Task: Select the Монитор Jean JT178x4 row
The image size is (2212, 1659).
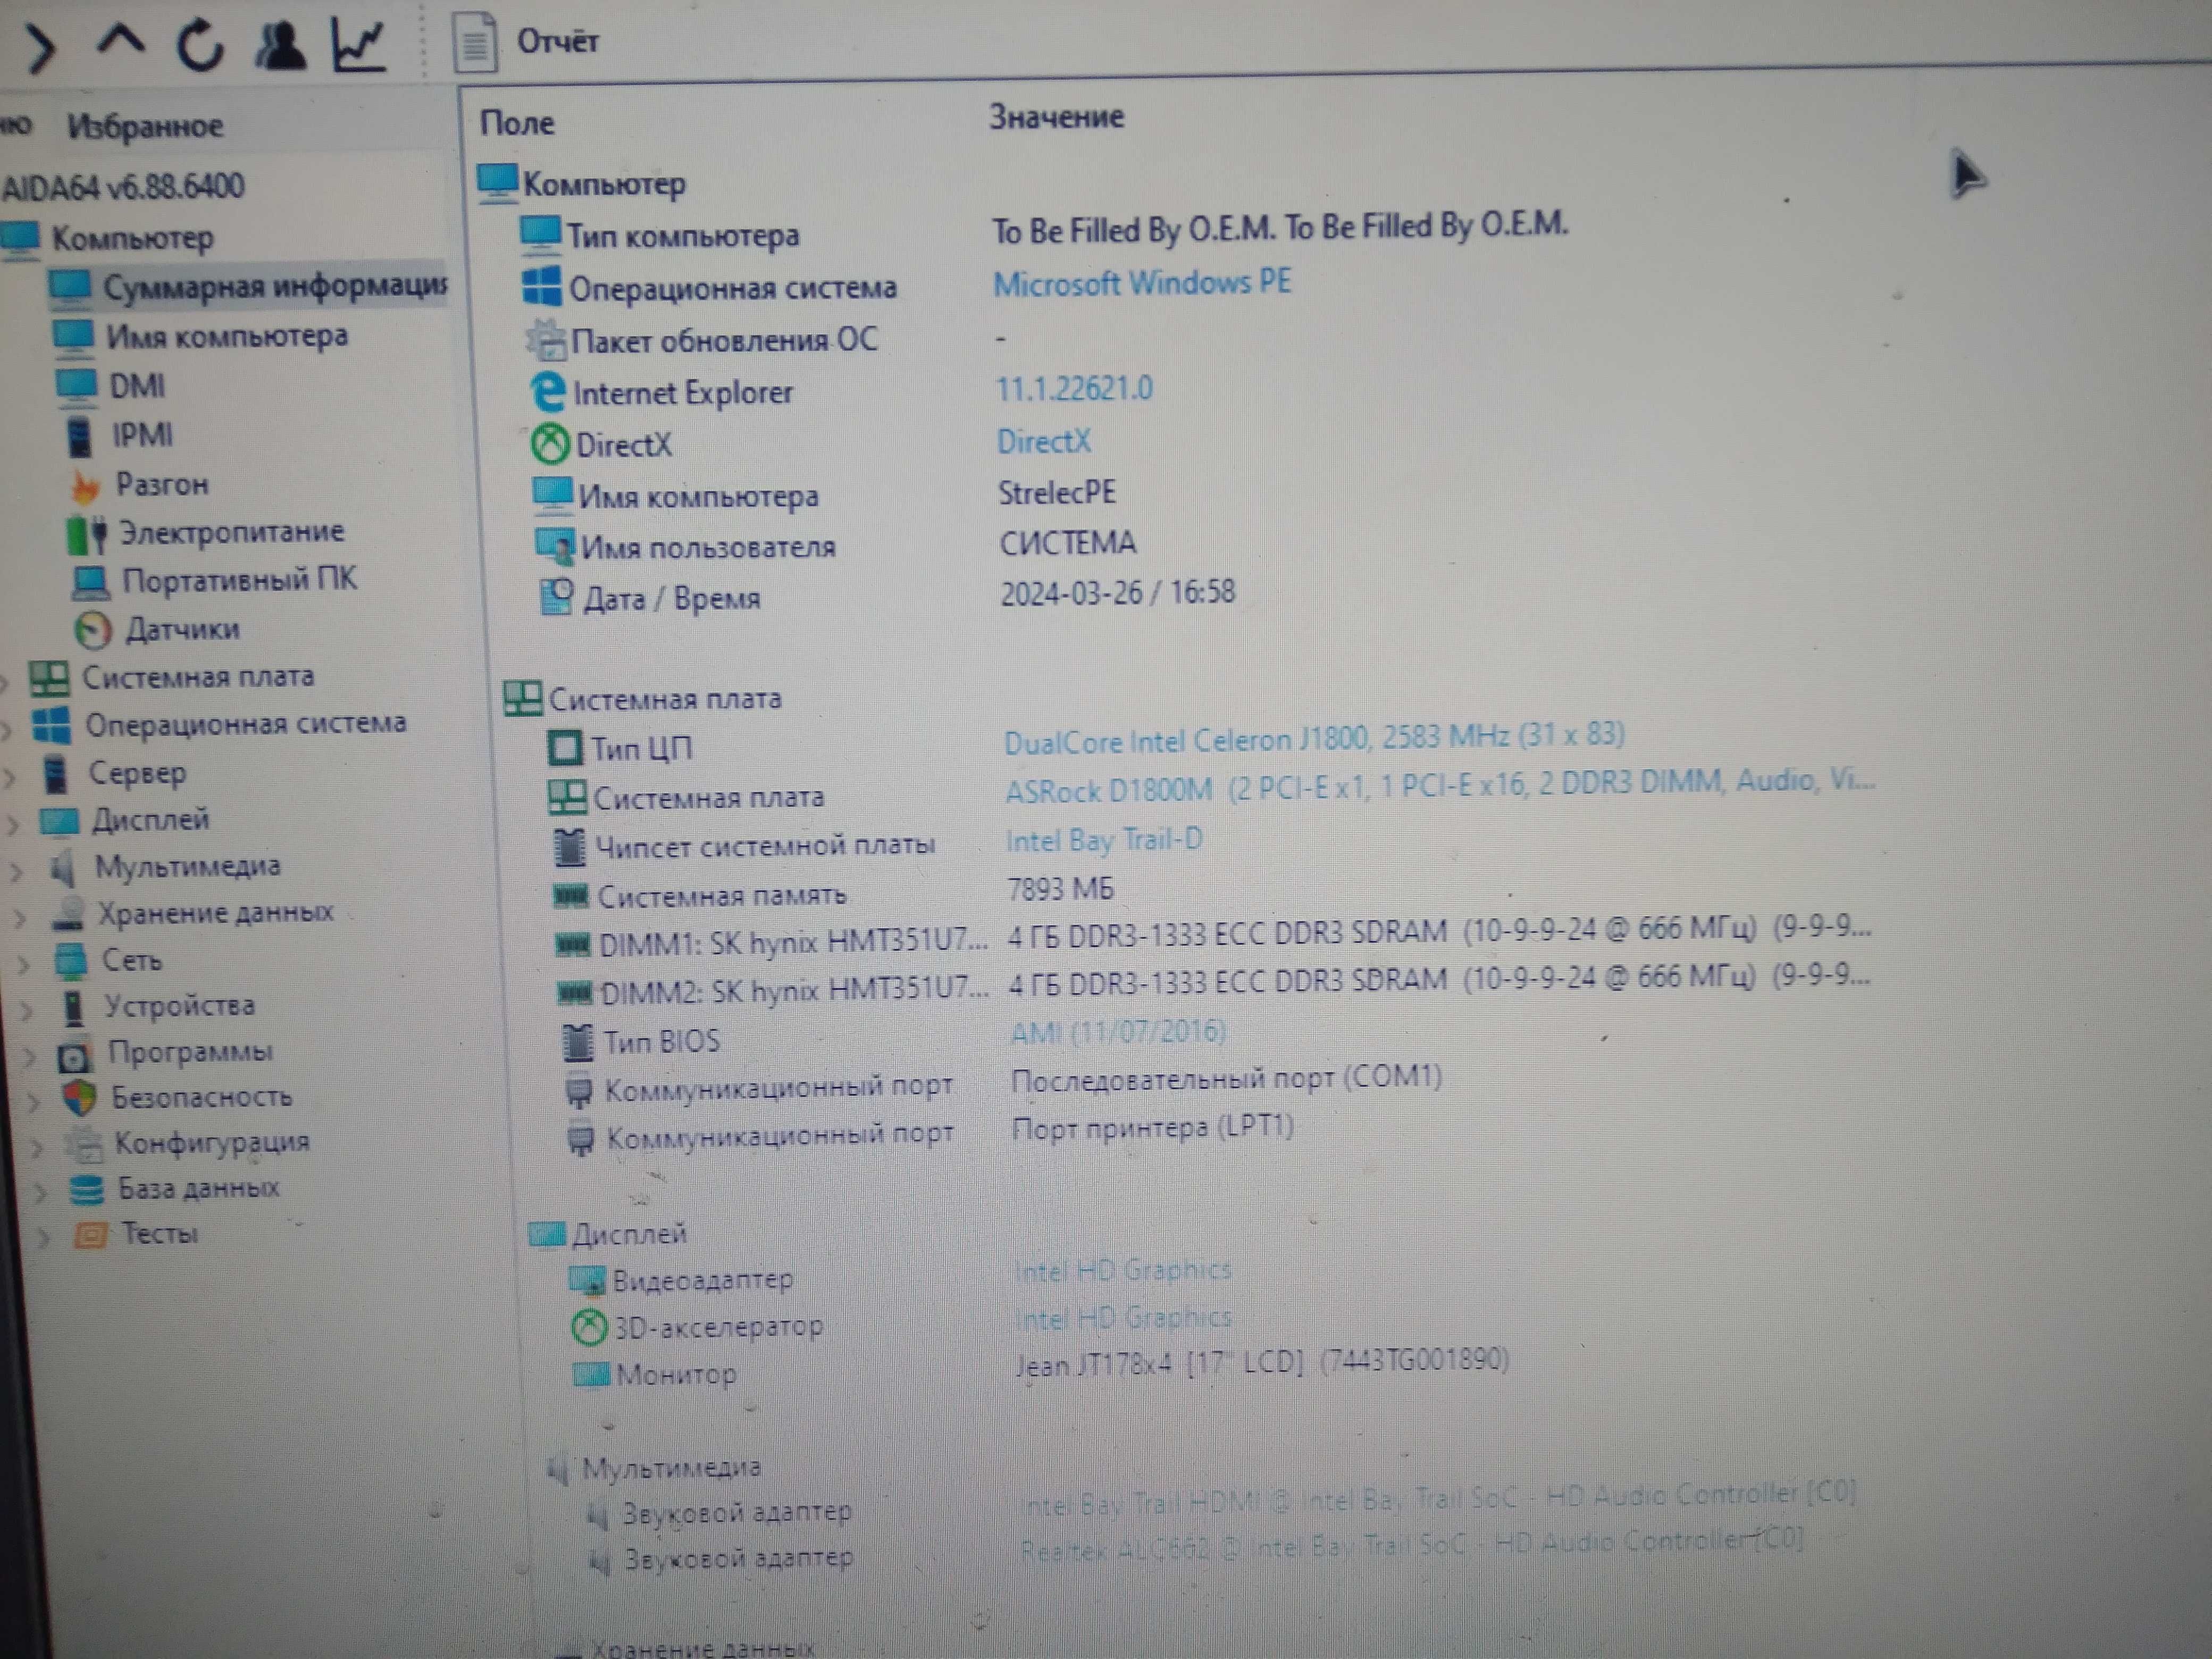Action: [x=1041, y=1368]
